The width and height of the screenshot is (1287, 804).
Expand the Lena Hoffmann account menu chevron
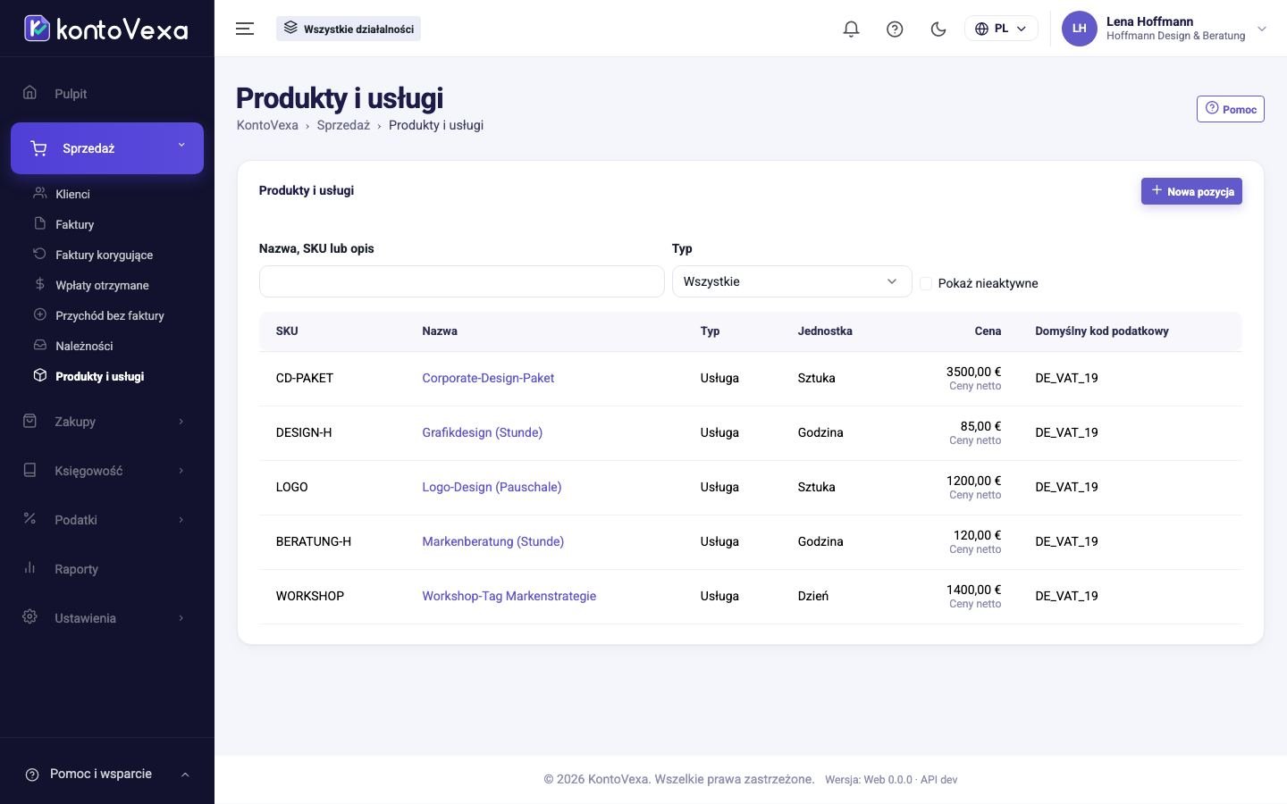click(x=1262, y=29)
